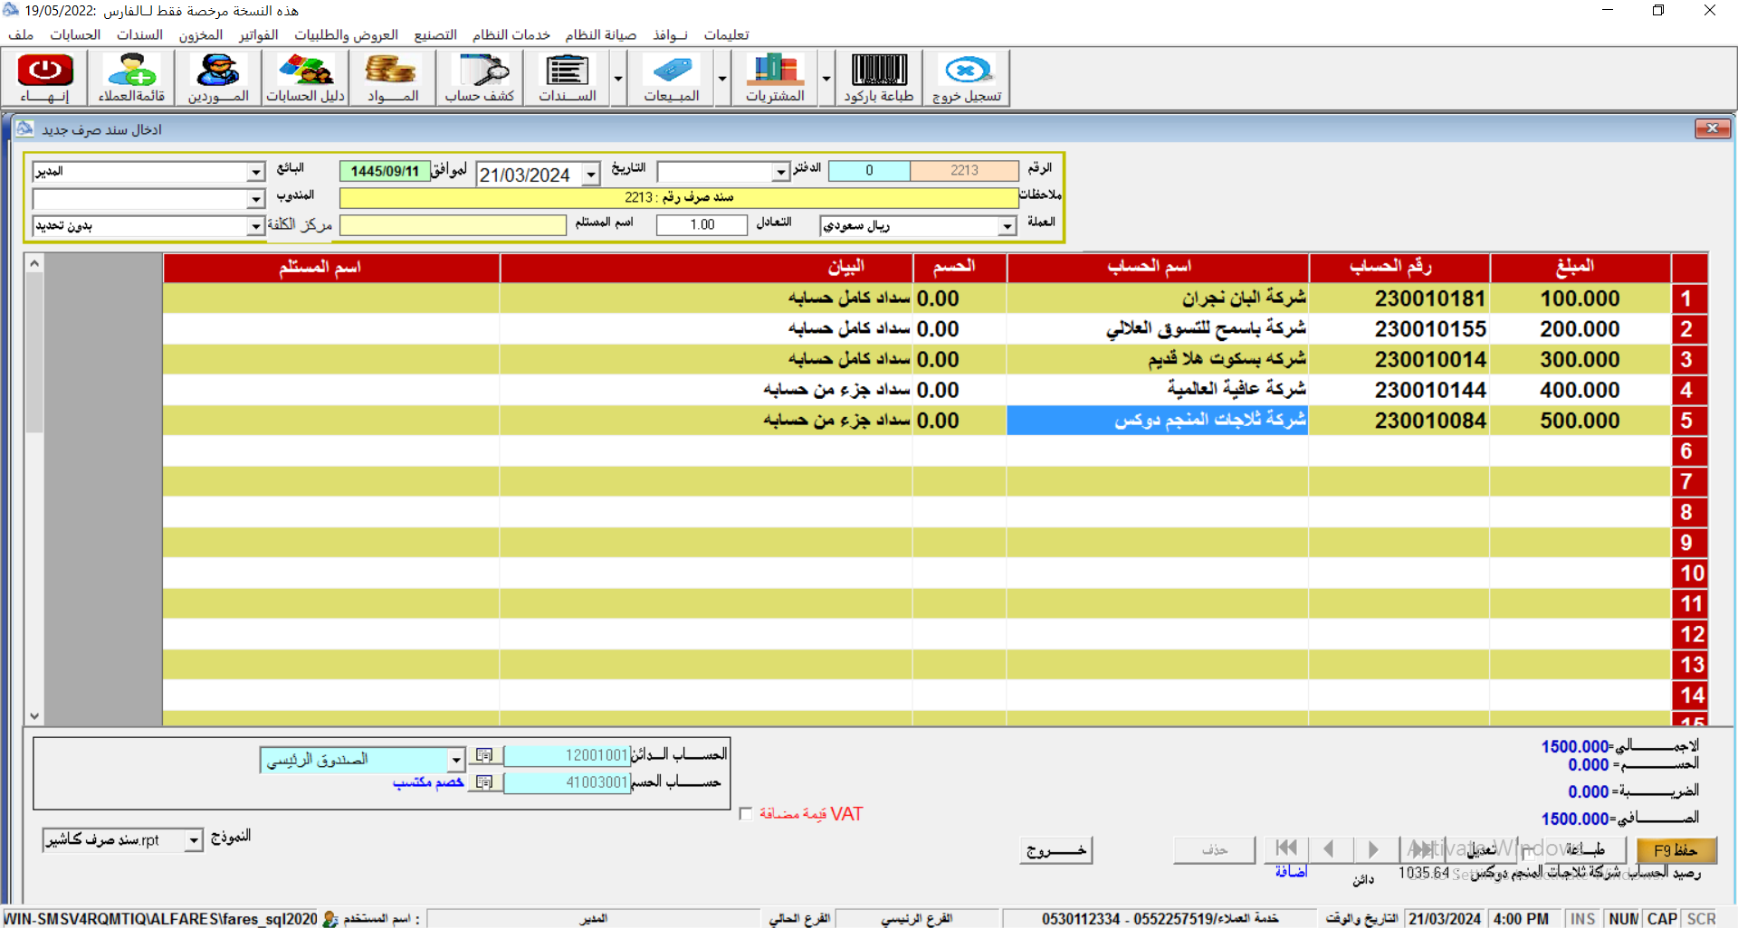This screenshot has width=1738, height=928.
Task: Select account cell شركة ثلاجات المنجم دوكس
Action: coord(1157,421)
